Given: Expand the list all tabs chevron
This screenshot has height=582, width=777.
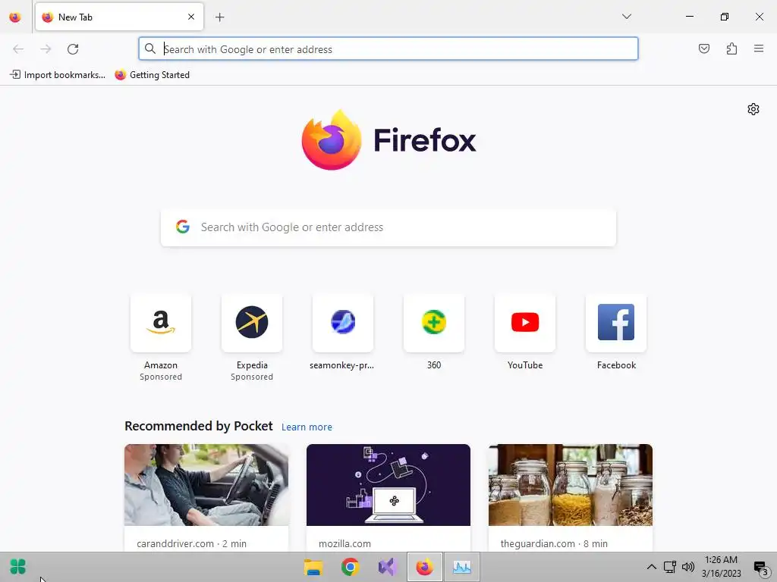Looking at the screenshot, I should coord(626,17).
